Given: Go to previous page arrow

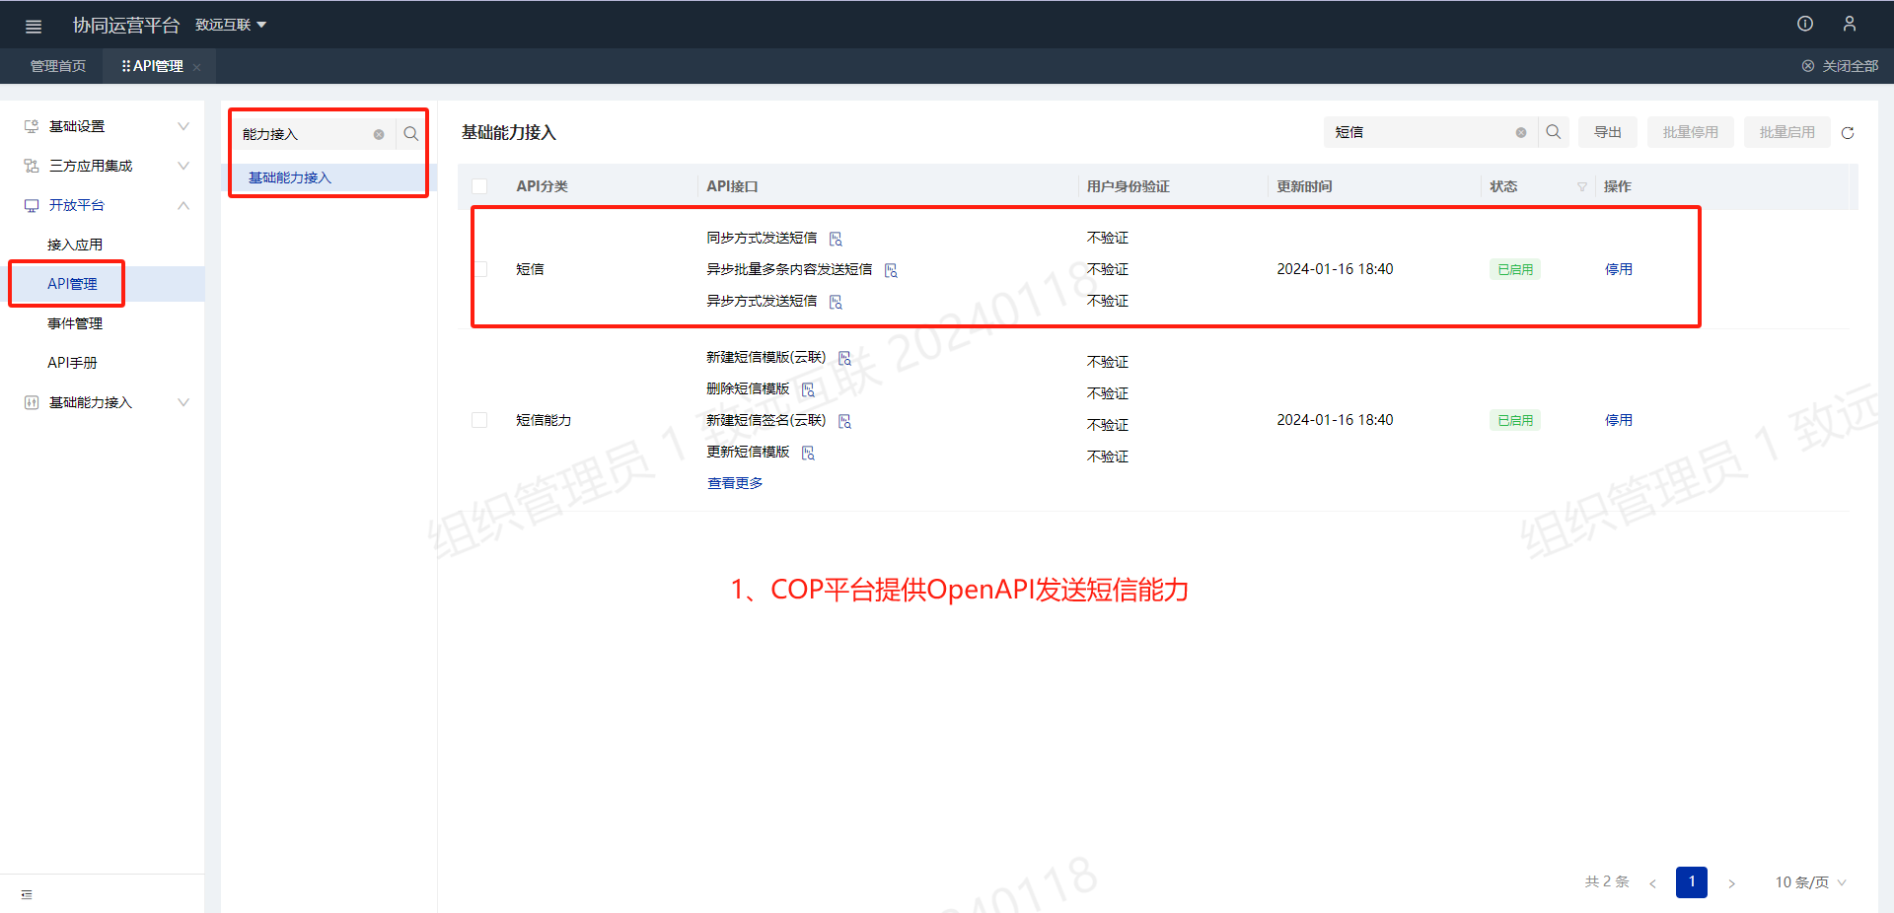Looking at the screenshot, I should tap(1652, 882).
